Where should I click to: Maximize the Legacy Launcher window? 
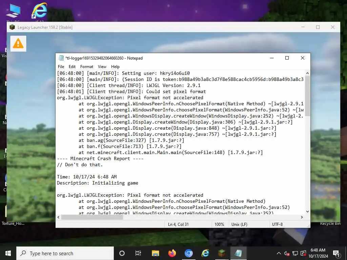pyautogui.click(x=318, y=27)
